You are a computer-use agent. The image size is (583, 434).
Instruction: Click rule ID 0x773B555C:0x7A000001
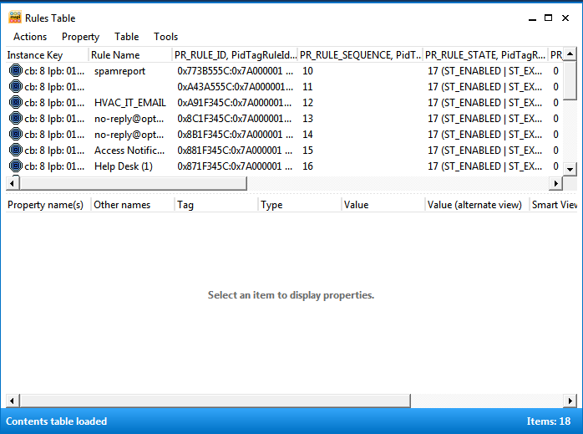[x=235, y=71]
